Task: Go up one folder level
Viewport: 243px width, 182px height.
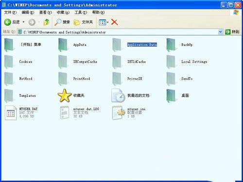Action: (x=47, y=22)
